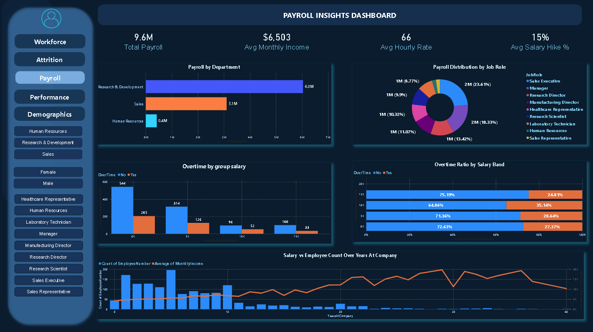Click the Overtime by group salary title
The image size is (593, 332).
click(214, 167)
